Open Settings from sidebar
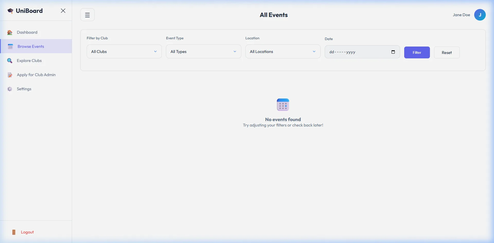 coord(36,89)
